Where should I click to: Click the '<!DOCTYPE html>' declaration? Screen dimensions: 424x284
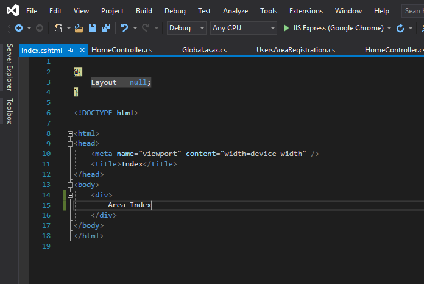tap(106, 113)
